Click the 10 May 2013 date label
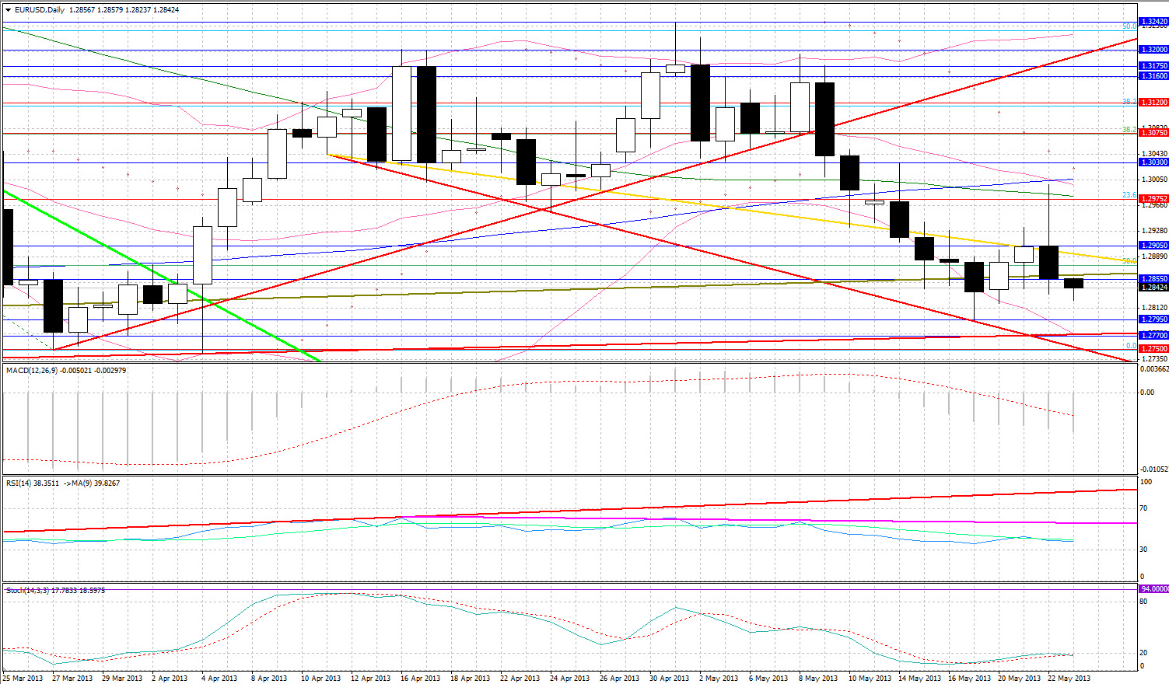Image resolution: width=1169 pixels, height=684 pixels. coord(870,678)
